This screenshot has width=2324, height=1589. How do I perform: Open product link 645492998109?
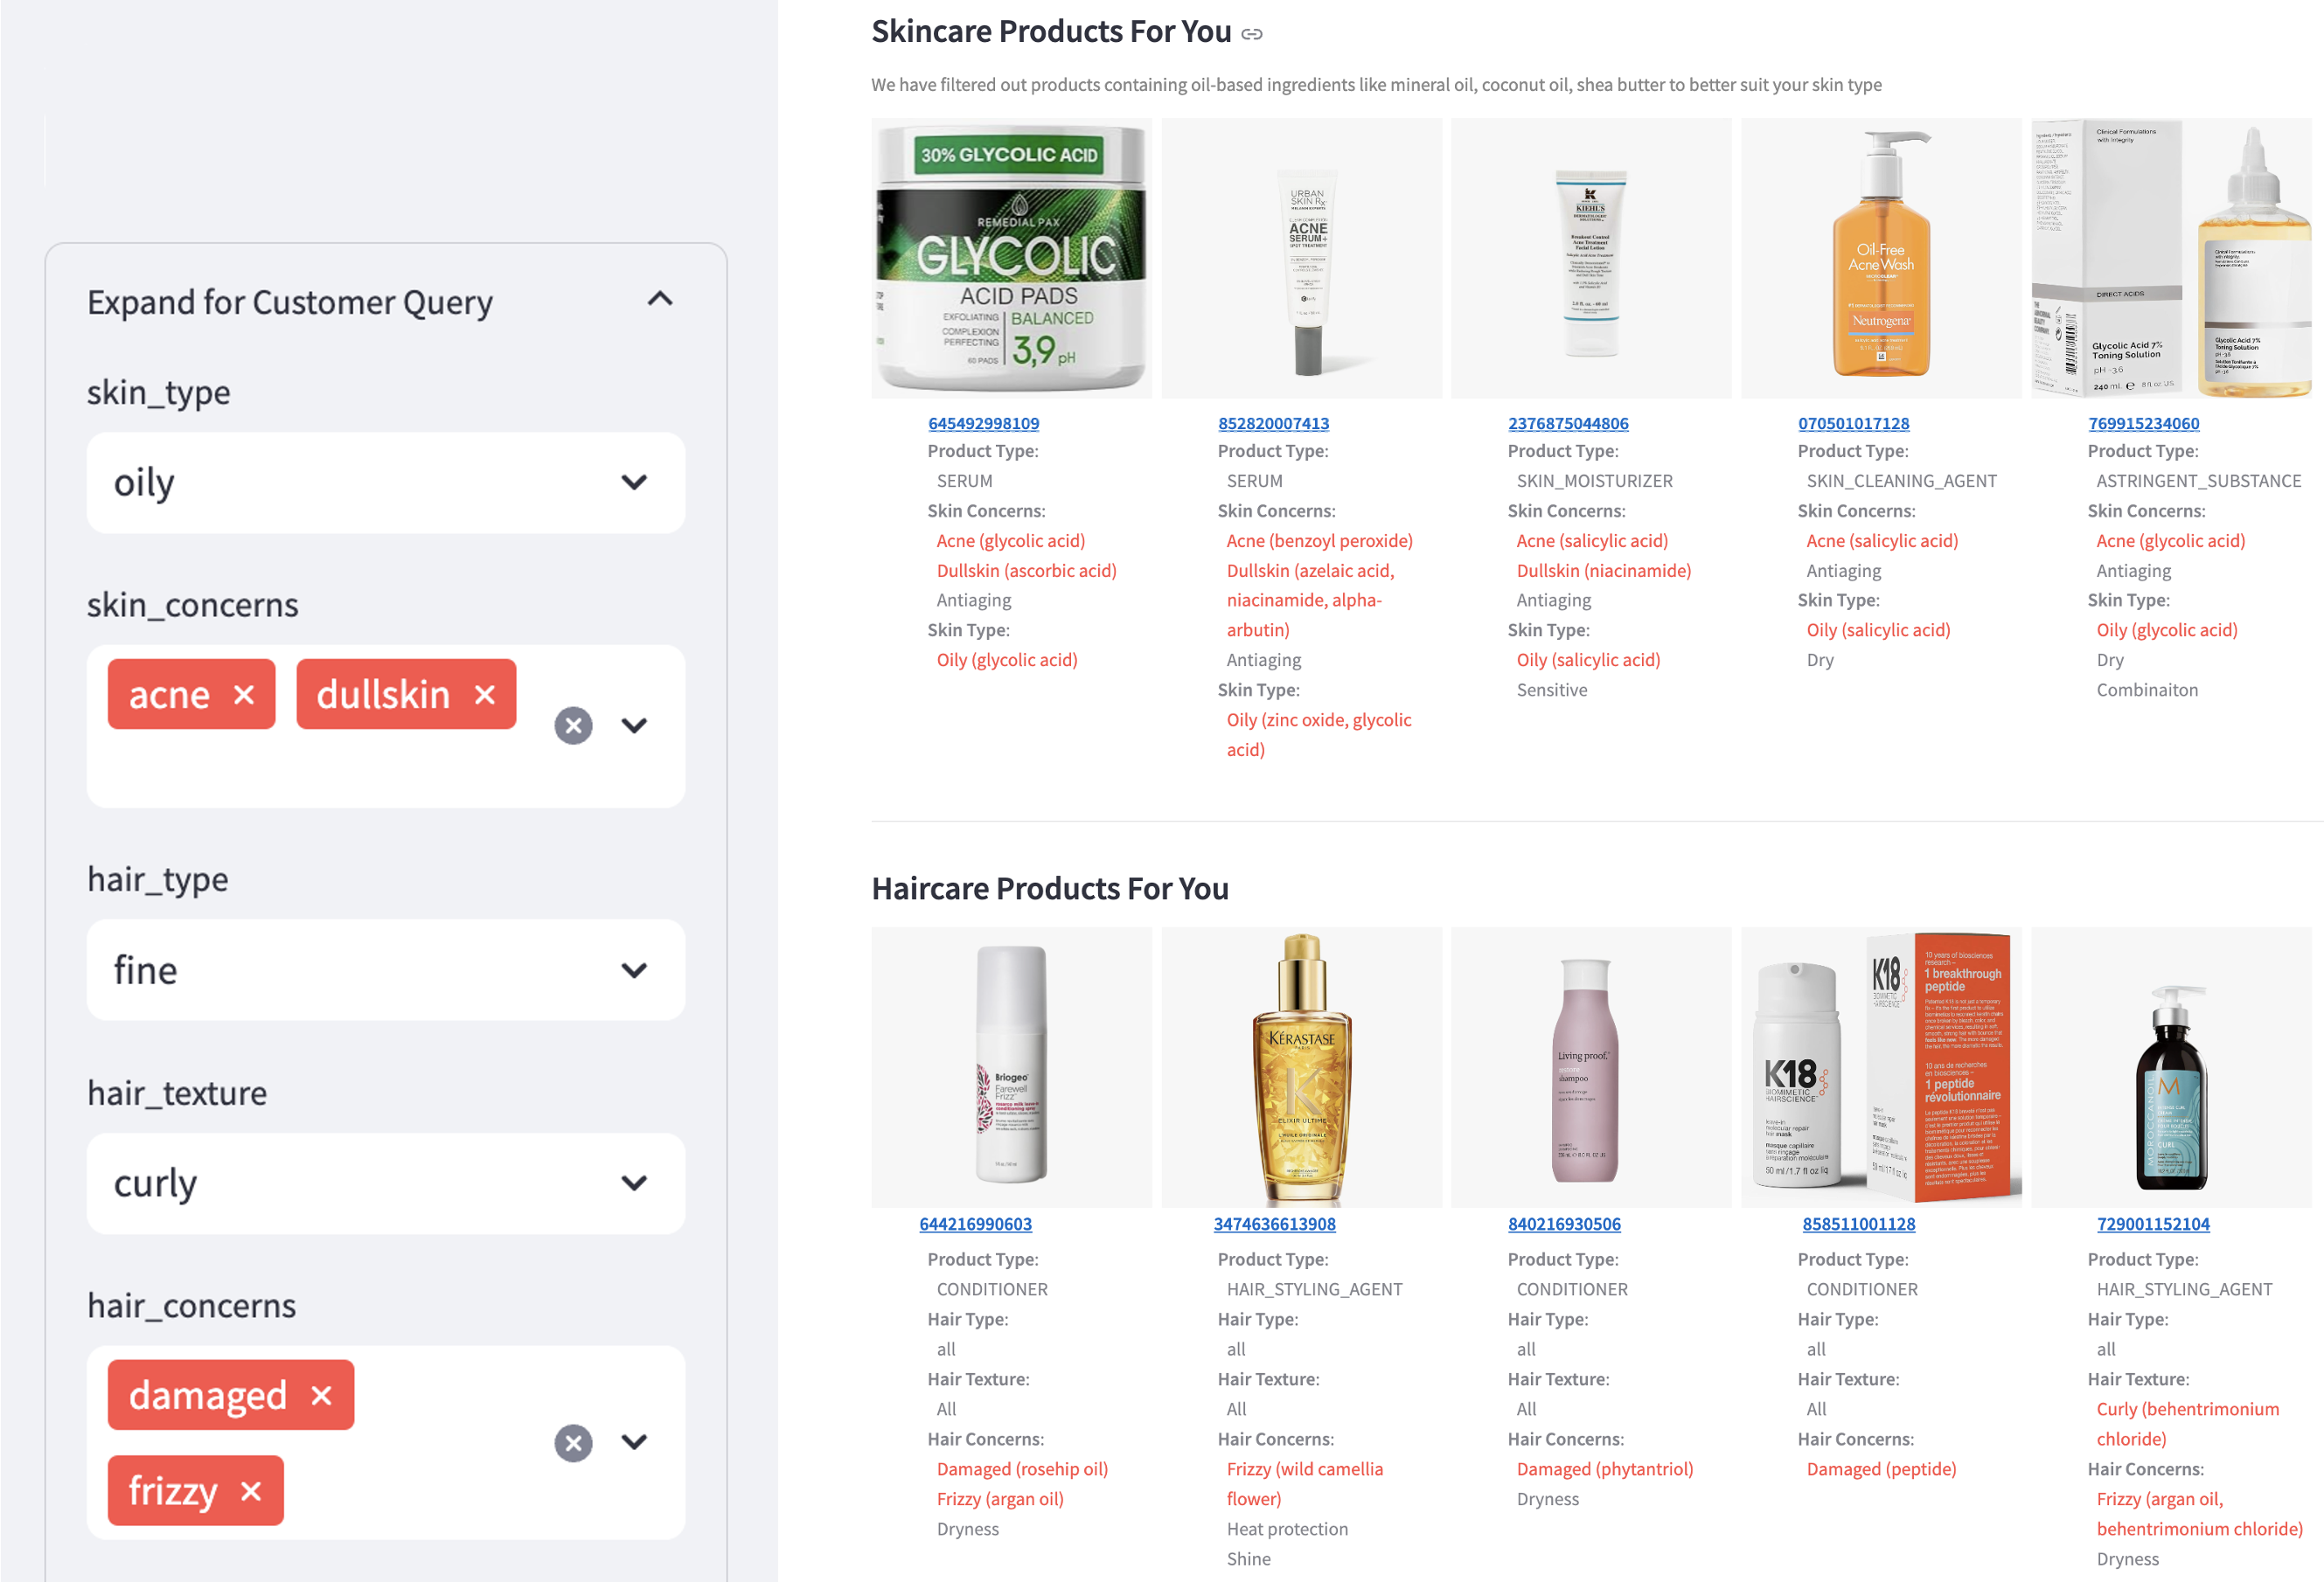(983, 424)
